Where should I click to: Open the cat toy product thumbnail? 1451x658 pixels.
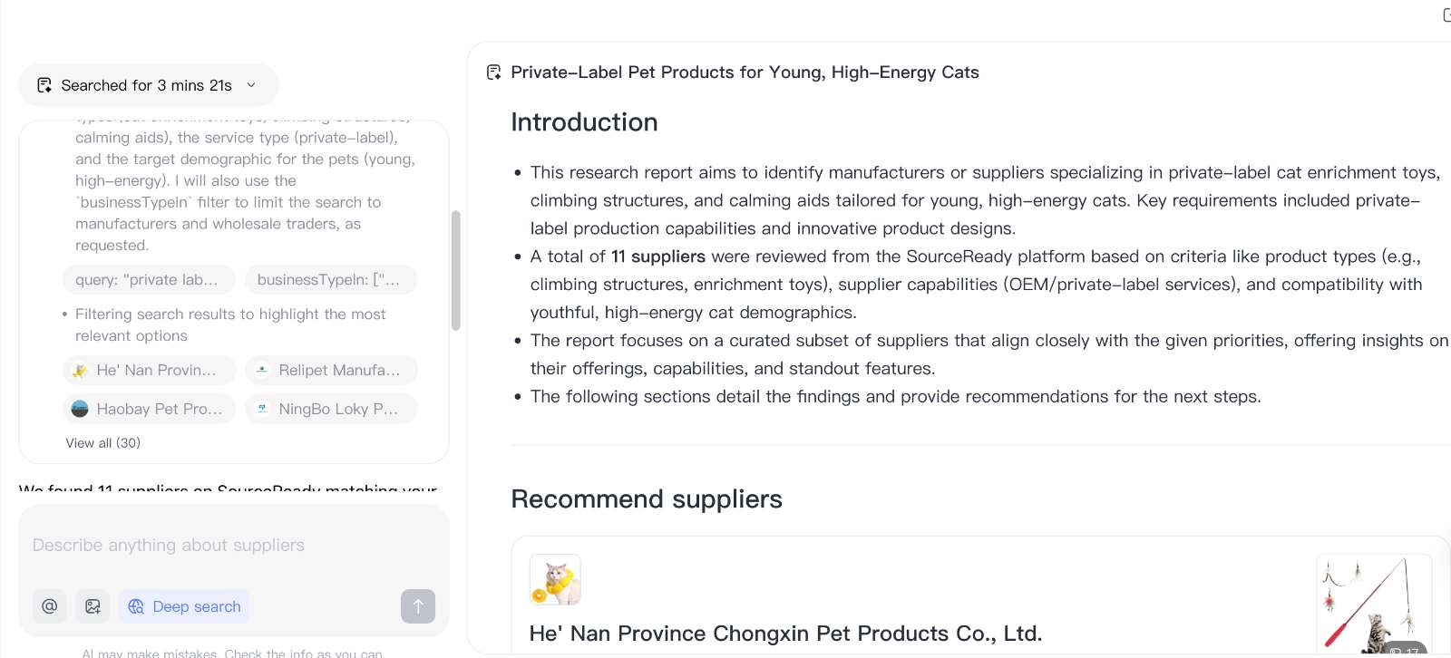[1373, 603]
